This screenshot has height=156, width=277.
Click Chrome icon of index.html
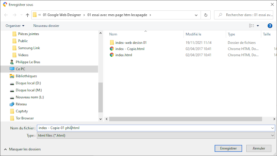[x=112, y=55]
